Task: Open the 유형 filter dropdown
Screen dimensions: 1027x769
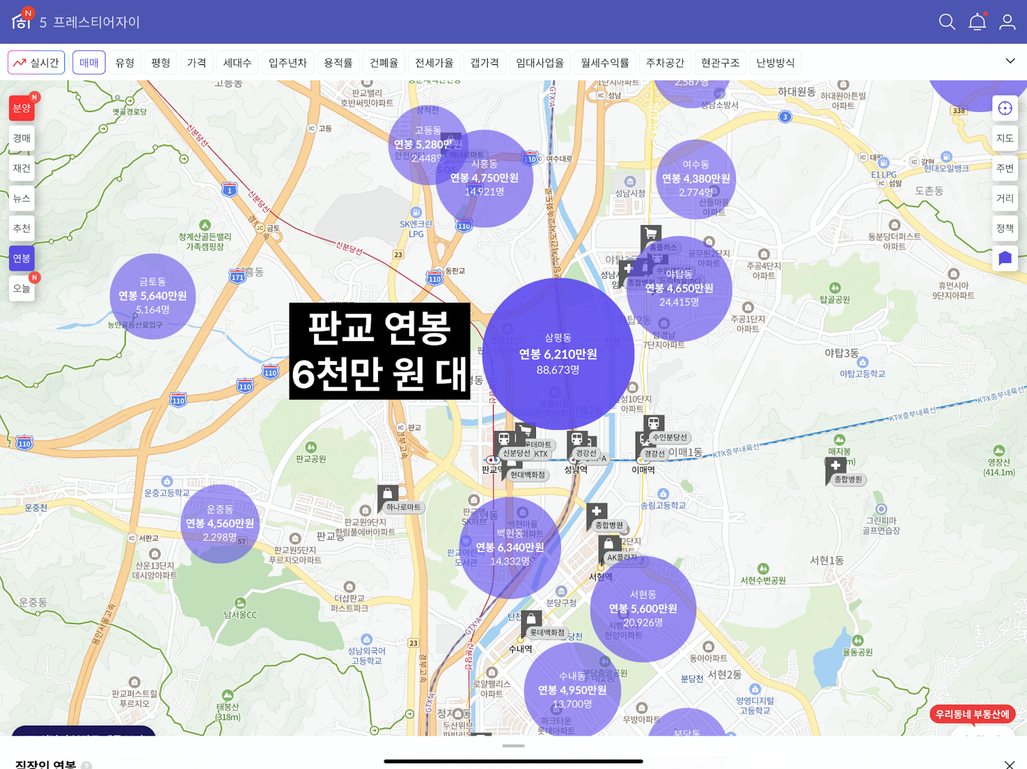Action: 125,62
